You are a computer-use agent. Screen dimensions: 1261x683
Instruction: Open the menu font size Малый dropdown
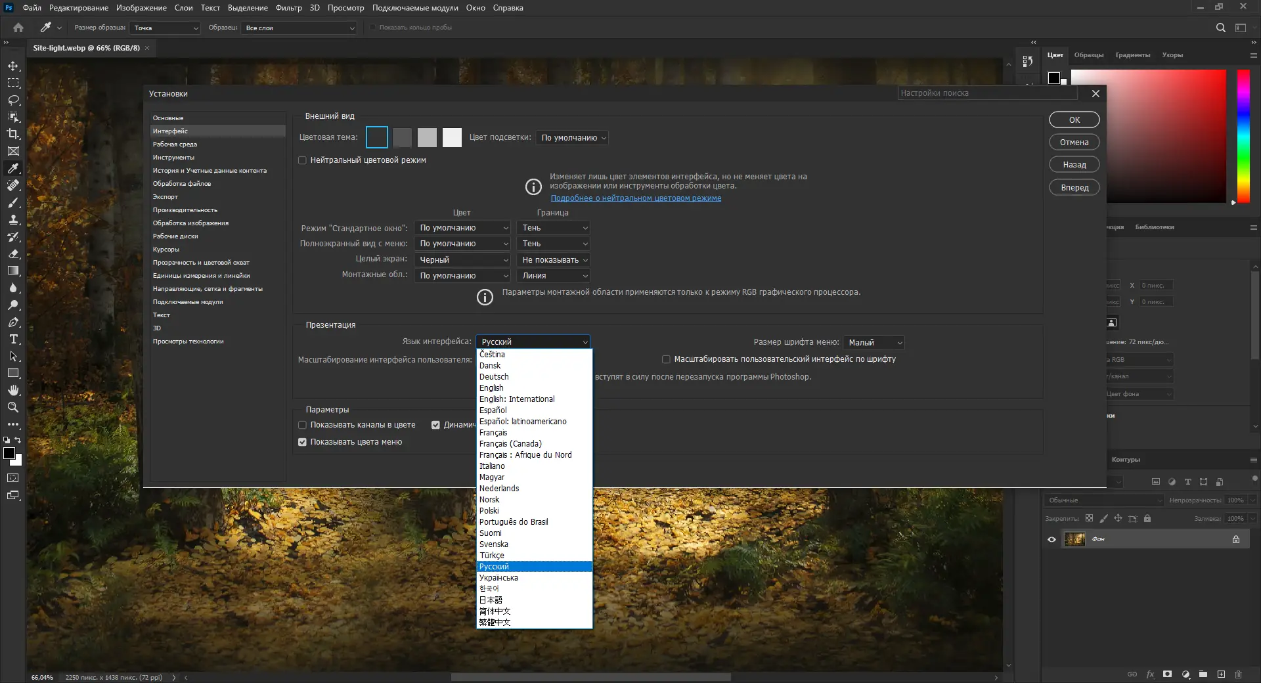click(874, 343)
